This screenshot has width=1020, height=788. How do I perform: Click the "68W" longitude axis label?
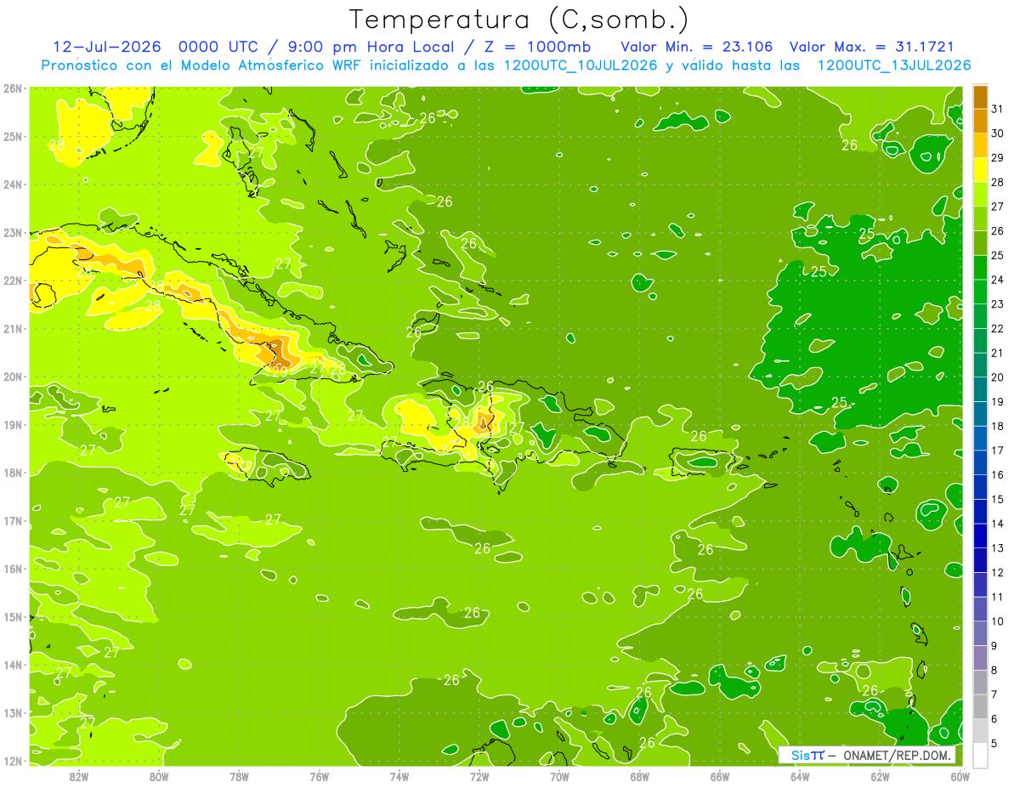[x=640, y=775]
